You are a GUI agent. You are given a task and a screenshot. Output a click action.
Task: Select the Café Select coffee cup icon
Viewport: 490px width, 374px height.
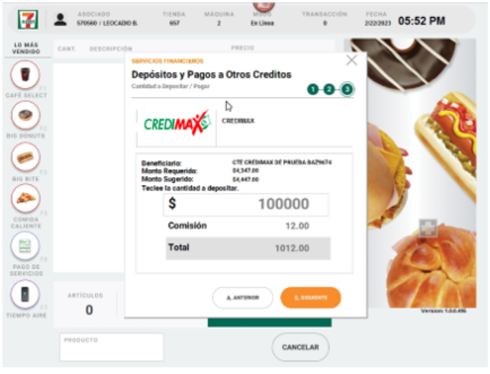point(25,75)
